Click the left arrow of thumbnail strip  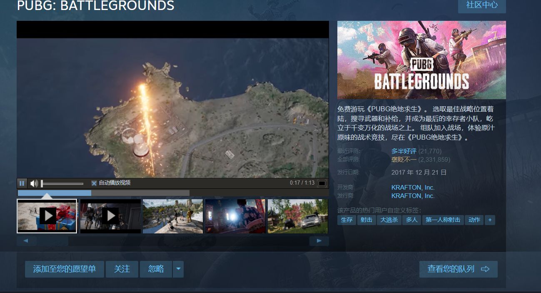26,241
